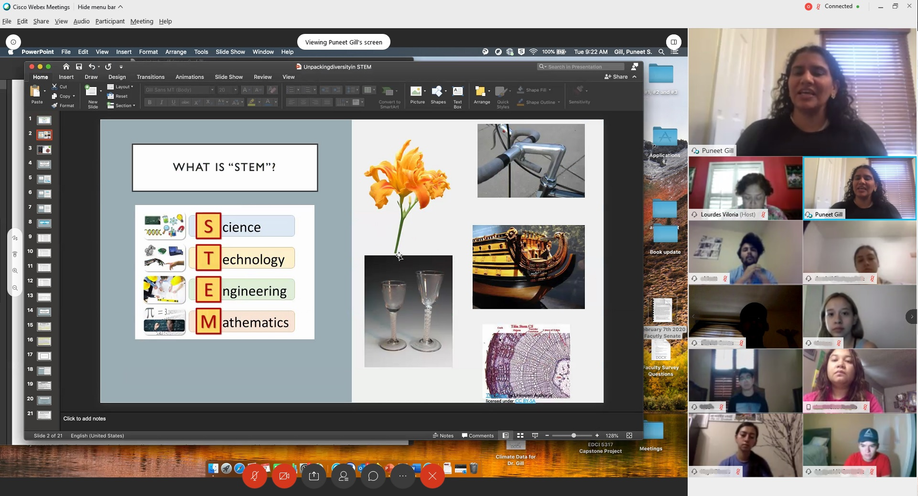Open the Chat bubble button

click(373, 476)
